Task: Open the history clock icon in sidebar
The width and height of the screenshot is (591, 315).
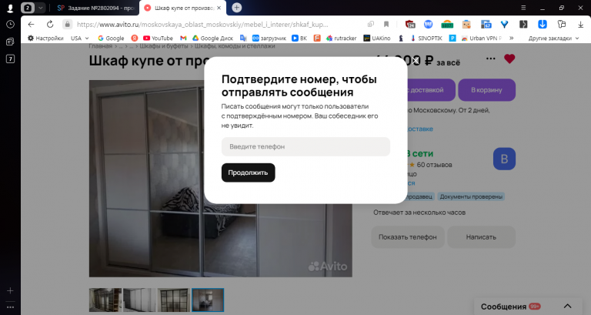Action: click(10, 25)
